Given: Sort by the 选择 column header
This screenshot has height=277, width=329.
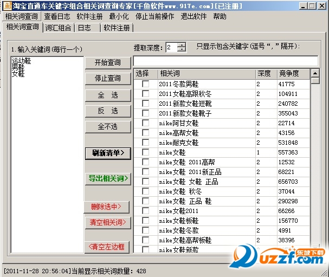Looking at the screenshot, I should click(146, 74).
